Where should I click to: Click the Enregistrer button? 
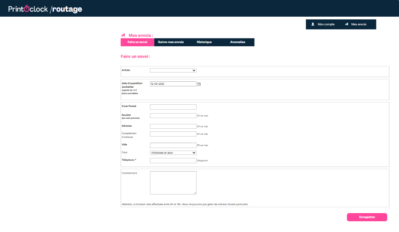[367, 217]
